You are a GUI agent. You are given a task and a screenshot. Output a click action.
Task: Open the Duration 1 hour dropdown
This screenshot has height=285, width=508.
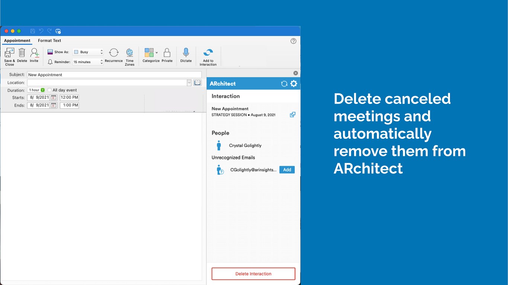pyautogui.click(x=36, y=90)
